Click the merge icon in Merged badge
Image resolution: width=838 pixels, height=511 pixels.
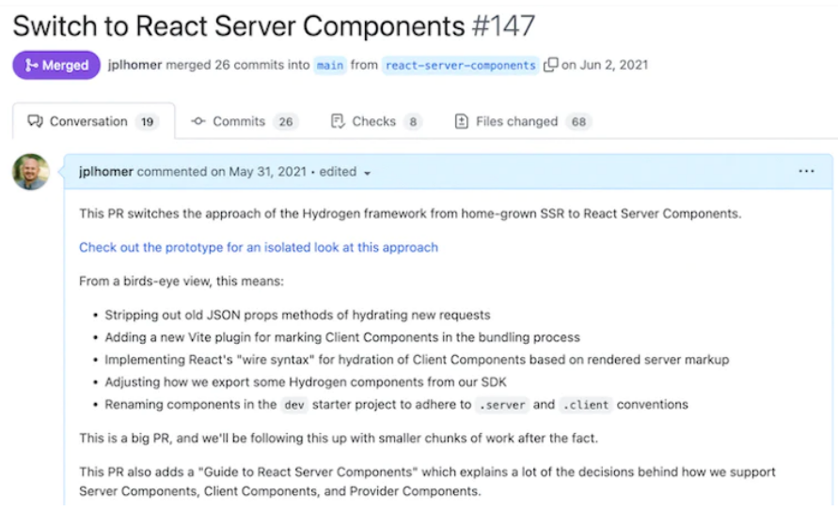point(31,65)
